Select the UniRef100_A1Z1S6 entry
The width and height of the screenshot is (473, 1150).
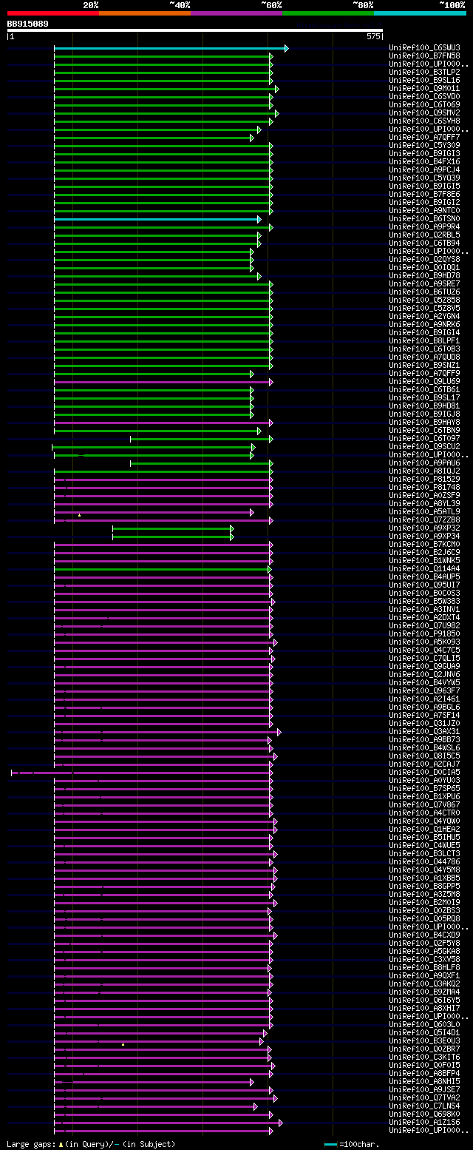pos(424,1122)
